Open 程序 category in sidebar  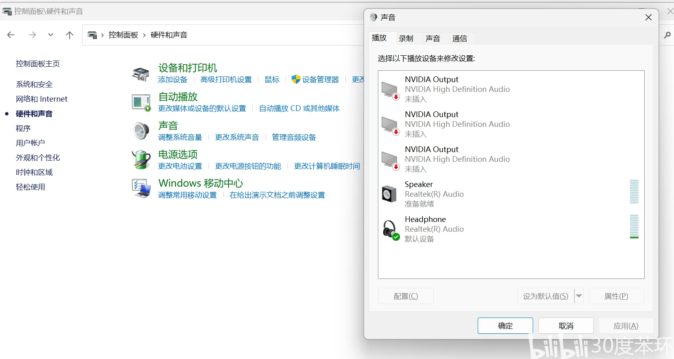click(23, 128)
